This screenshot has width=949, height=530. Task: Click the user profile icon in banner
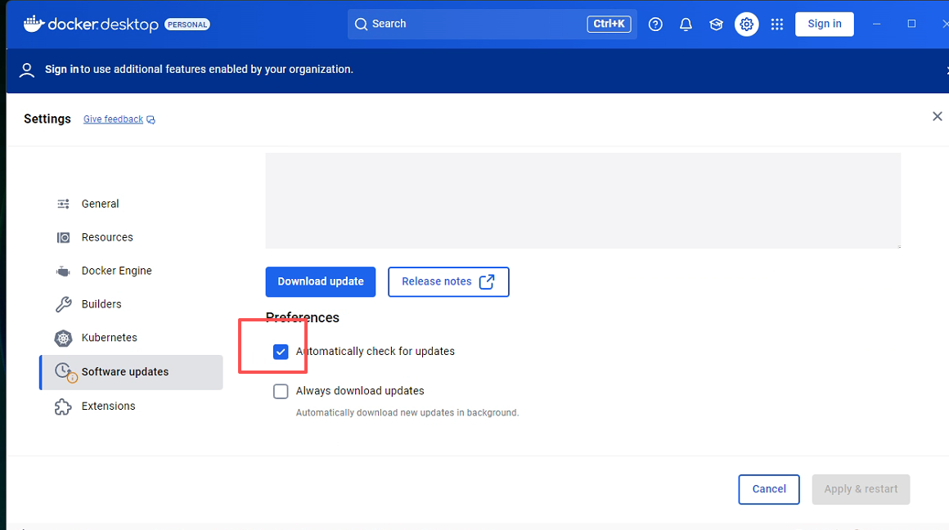tap(27, 70)
